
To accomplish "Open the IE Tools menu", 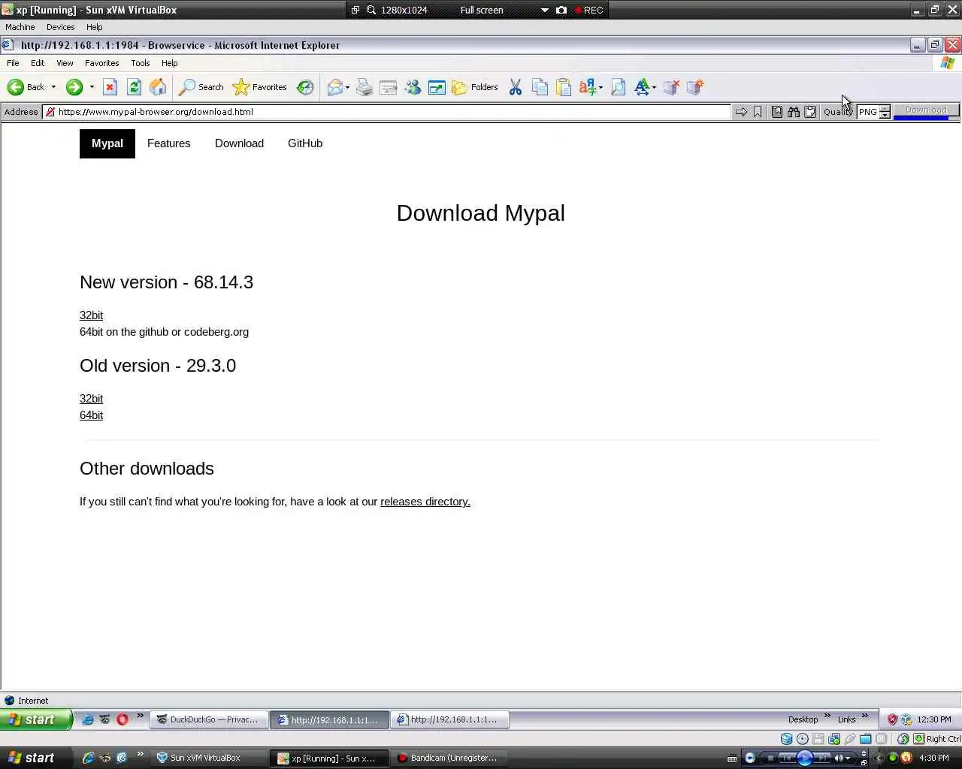I will coord(140,63).
